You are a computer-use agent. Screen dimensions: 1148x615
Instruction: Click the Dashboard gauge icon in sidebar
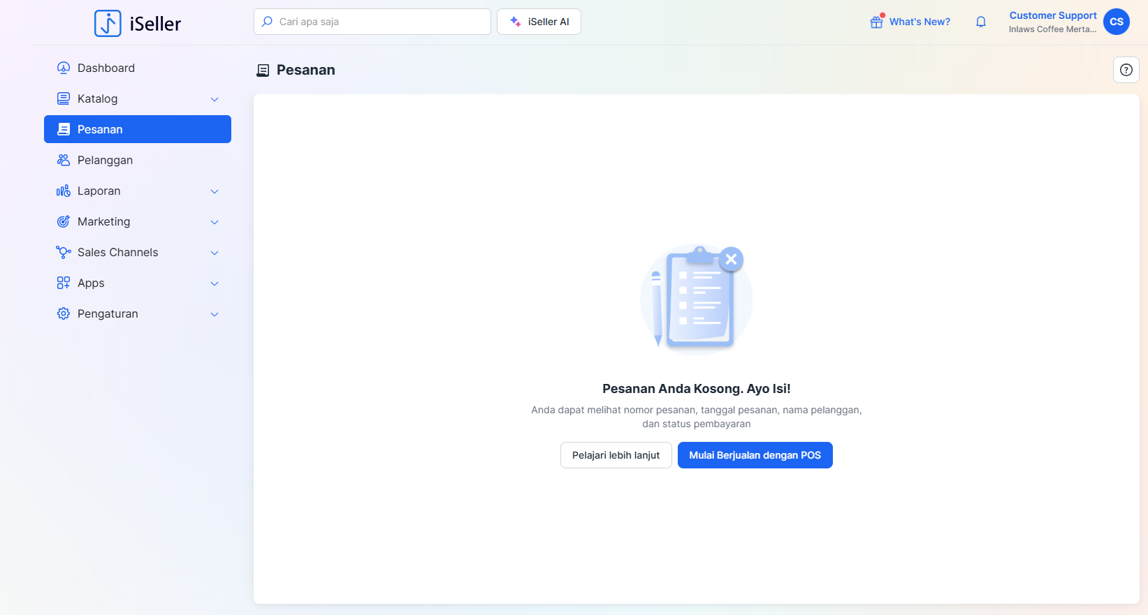tap(64, 68)
